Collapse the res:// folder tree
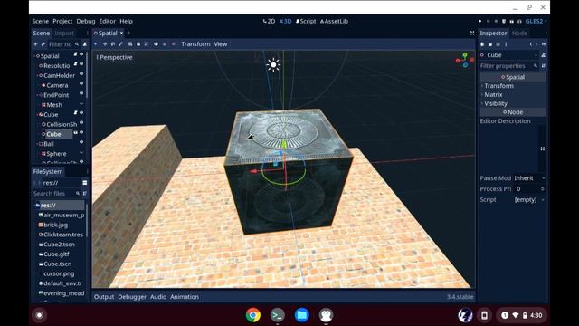This screenshot has width=579, height=326. pos(35,206)
